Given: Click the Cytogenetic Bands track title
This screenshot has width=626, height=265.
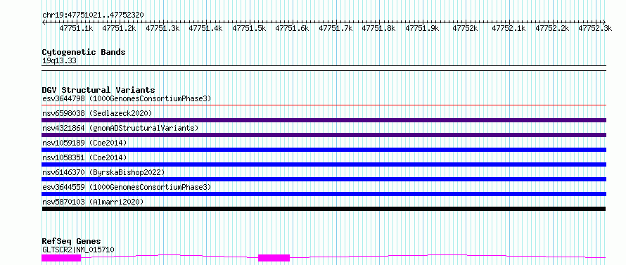Looking at the screenshot, I should coord(84,52).
